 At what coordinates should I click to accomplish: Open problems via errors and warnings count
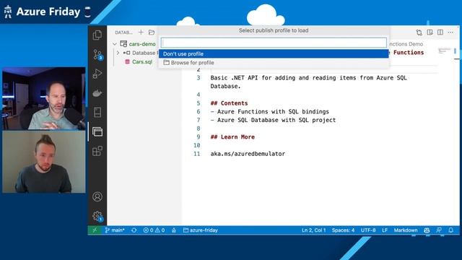point(154,230)
